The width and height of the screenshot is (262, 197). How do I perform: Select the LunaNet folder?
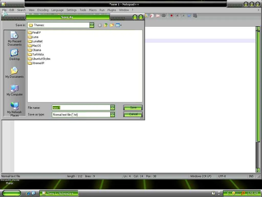pyautogui.click(x=35, y=41)
